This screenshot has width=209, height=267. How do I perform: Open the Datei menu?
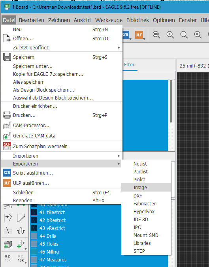[9, 20]
